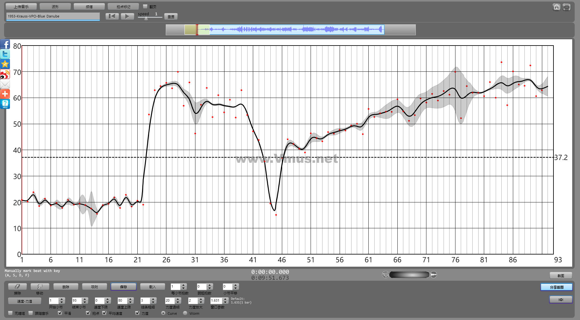Viewport: 580px width, 320px height.
Task: Open the 拍点标记 beat marking view
Action: [123, 7]
